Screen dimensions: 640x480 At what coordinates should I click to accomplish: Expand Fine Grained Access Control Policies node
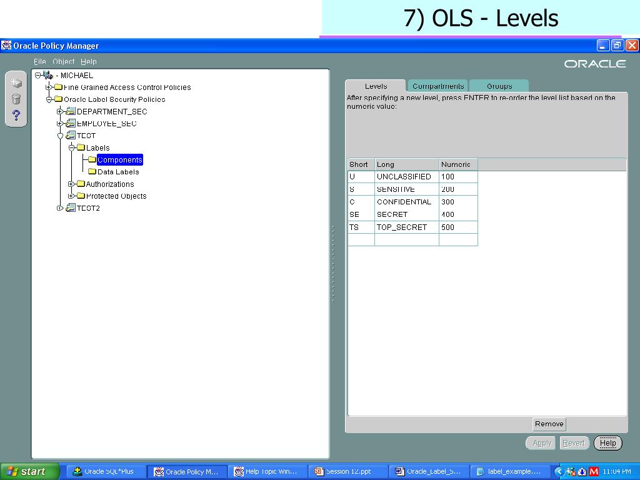[x=49, y=87]
